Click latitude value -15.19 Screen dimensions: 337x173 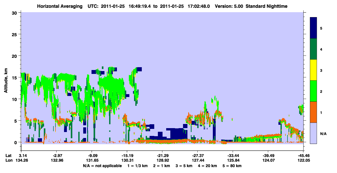(x=127, y=156)
